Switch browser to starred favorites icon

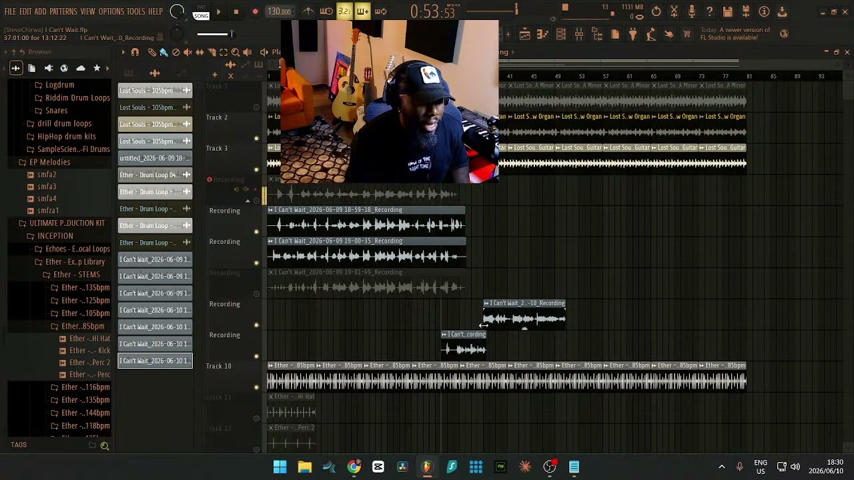click(x=97, y=68)
